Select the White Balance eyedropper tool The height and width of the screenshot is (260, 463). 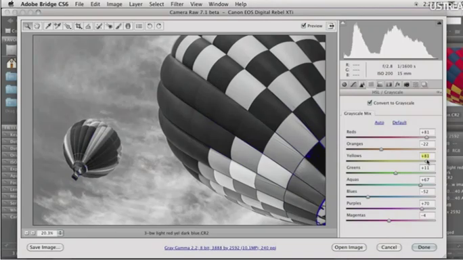point(48,26)
